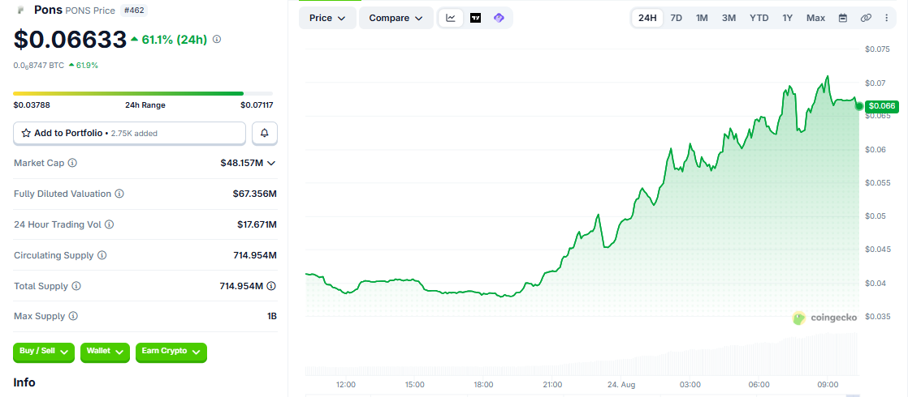Viewport: 908px width, 397px height.
Task: Click the info icon next to 714.954M total supply value
Action: pyautogui.click(x=271, y=286)
